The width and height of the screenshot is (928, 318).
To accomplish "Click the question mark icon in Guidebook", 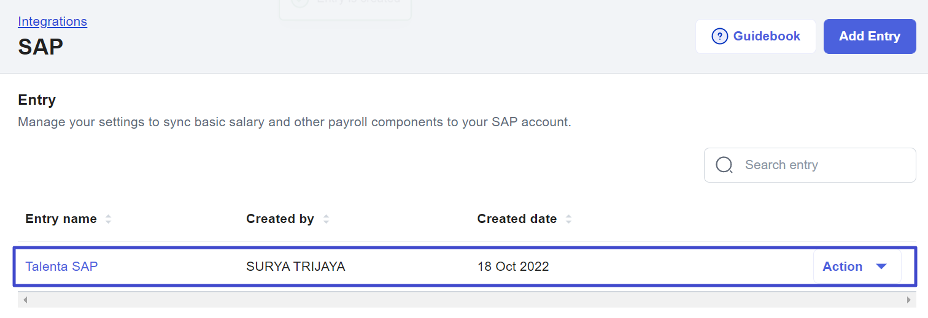I will 719,36.
